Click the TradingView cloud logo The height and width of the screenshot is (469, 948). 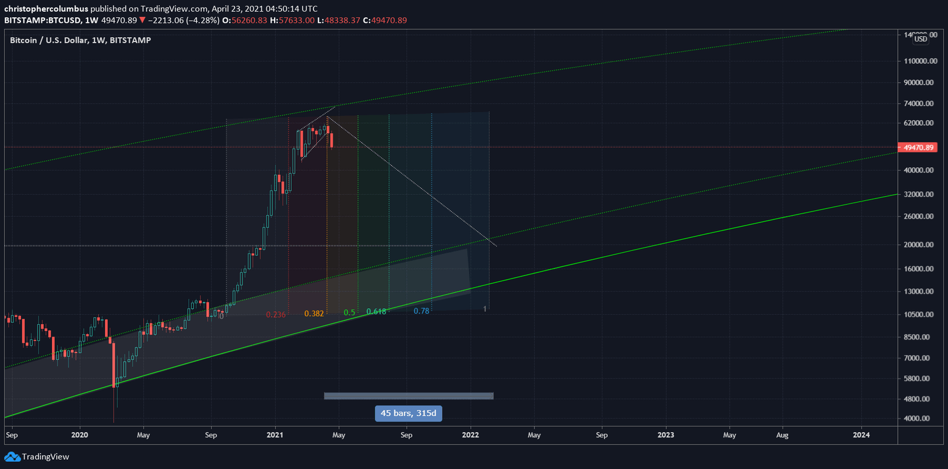click(x=14, y=457)
